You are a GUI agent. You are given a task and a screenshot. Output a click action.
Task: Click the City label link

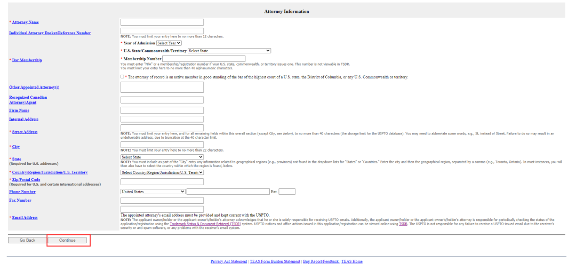[x=16, y=147]
